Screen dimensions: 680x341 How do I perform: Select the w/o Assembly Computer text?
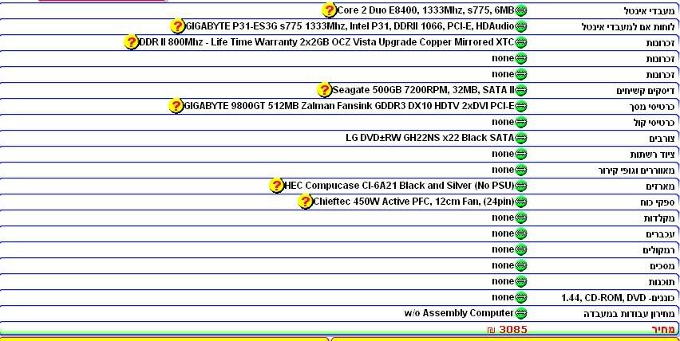tap(459, 313)
